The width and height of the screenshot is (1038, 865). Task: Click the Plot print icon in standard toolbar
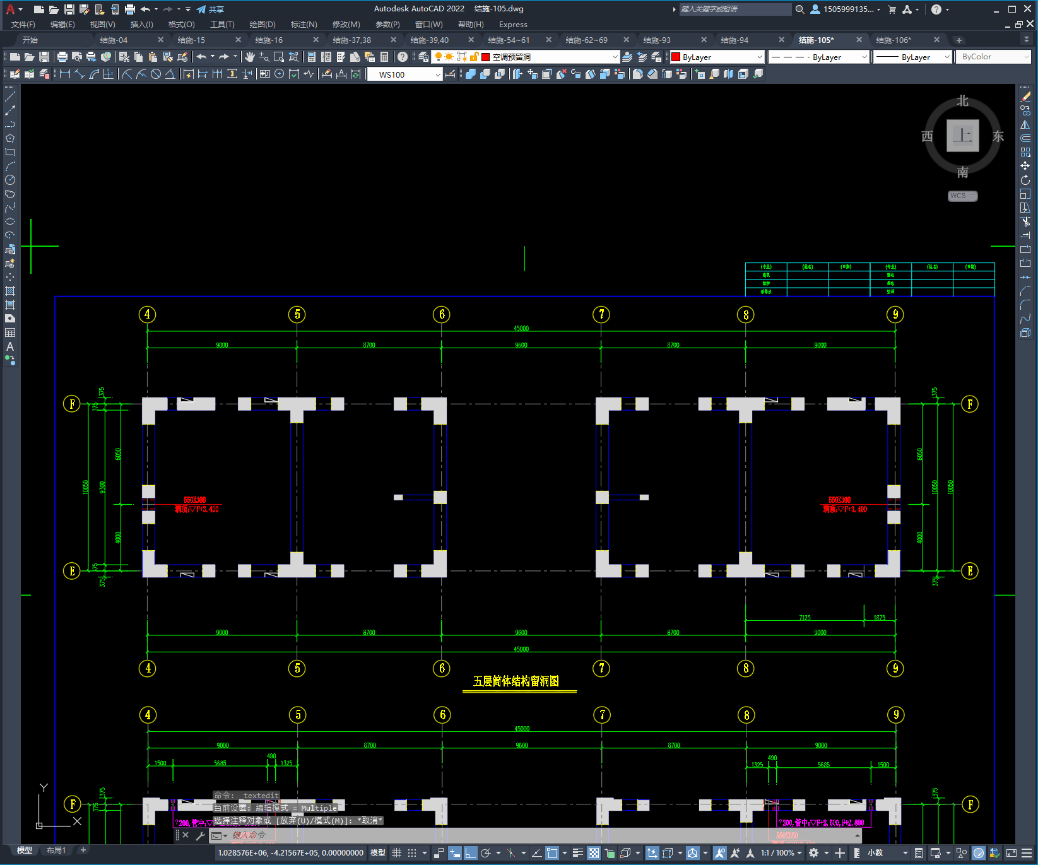coord(62,57)
